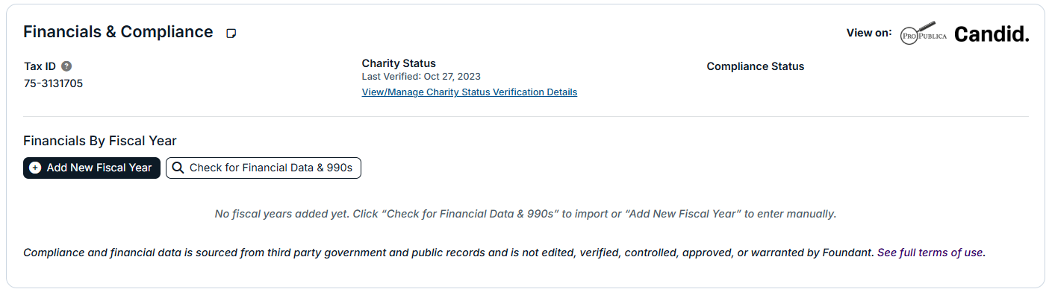Click magnifier icon in Check for Financial Data
This screenshot has width=1049, height=292.
pyautogui.click(x=178, y=168)
